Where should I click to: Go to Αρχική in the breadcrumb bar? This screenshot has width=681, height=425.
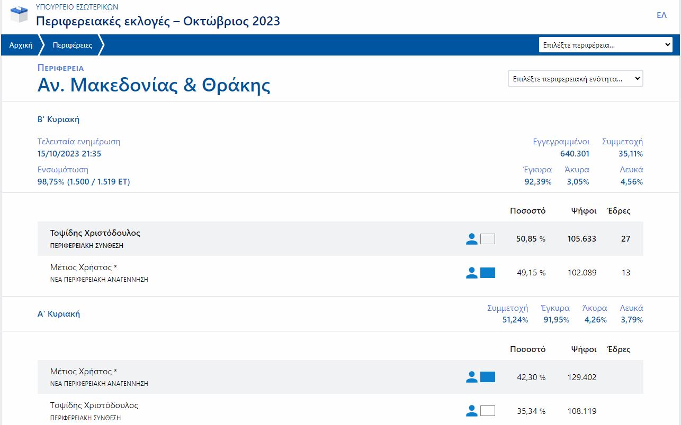tap(21, 45)
